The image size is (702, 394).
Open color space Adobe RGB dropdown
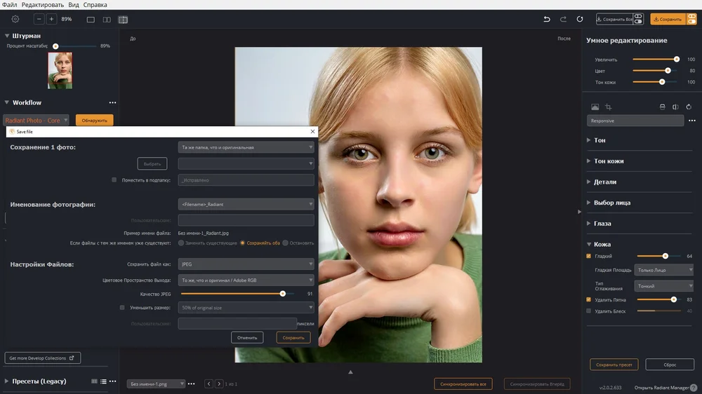click(246, 280)
